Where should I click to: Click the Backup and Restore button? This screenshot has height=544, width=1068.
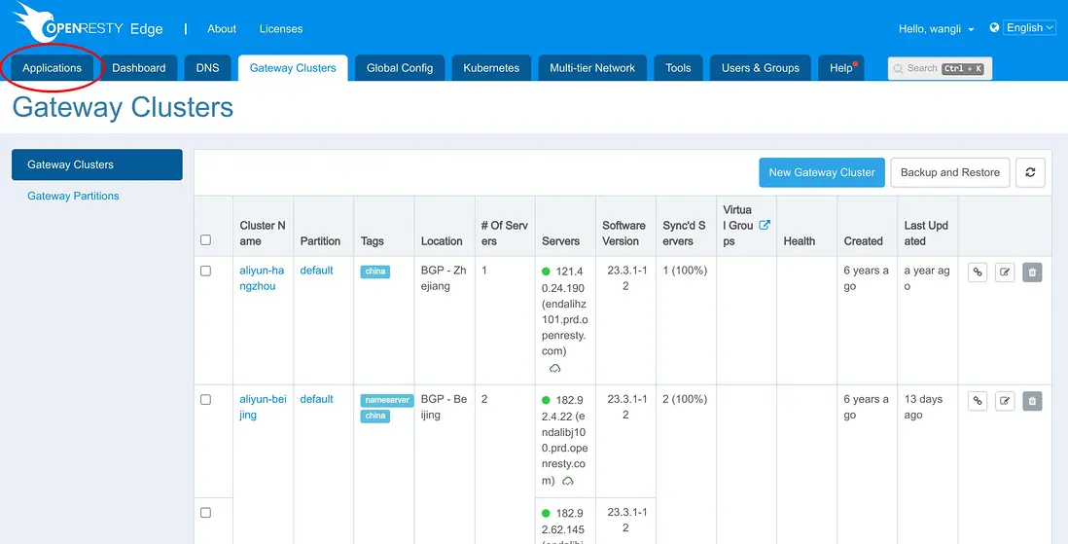click(x=950, y=172)
